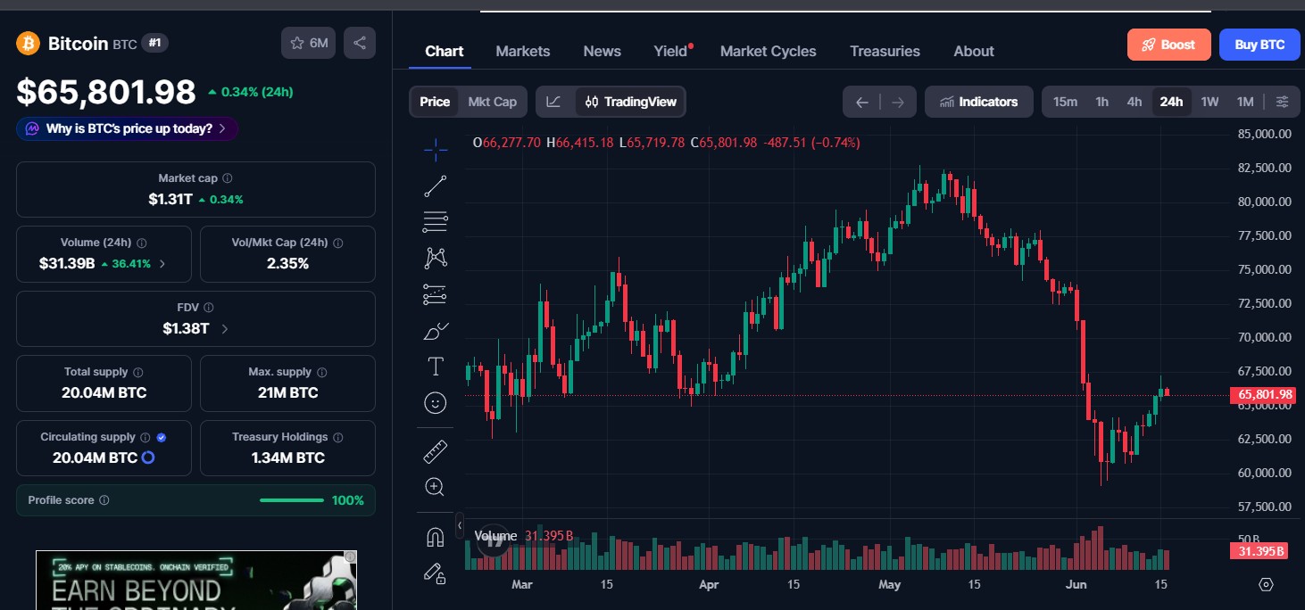
Task: Toggle chart to Price view
Action: pyautogui.click(x=435, y=102)
